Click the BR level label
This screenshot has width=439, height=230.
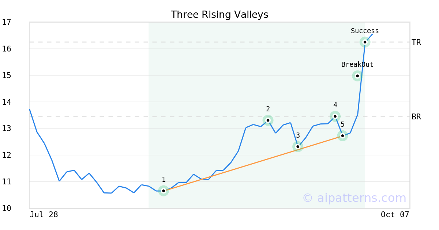[x=416, y=117]
